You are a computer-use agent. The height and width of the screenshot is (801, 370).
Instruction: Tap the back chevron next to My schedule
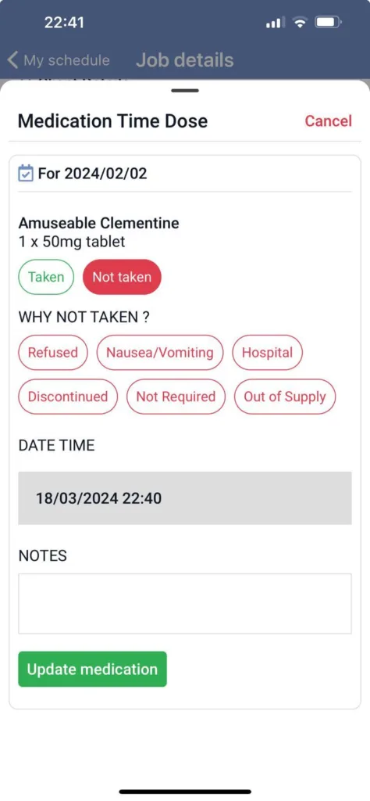click(x=13, y=60)
